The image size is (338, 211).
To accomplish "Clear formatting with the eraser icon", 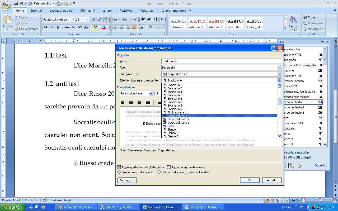I will 106,20.
